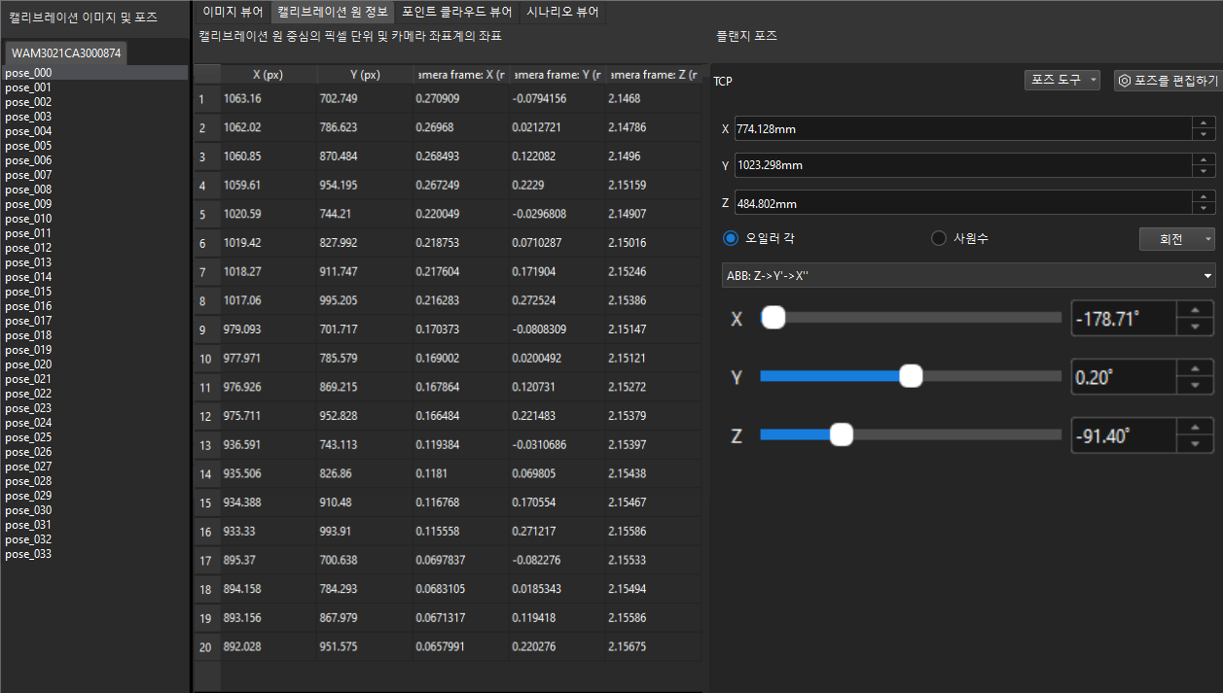Select pose_033 in the pose list
Viewport: 1223px width, 693px height.
pos(94,554)
